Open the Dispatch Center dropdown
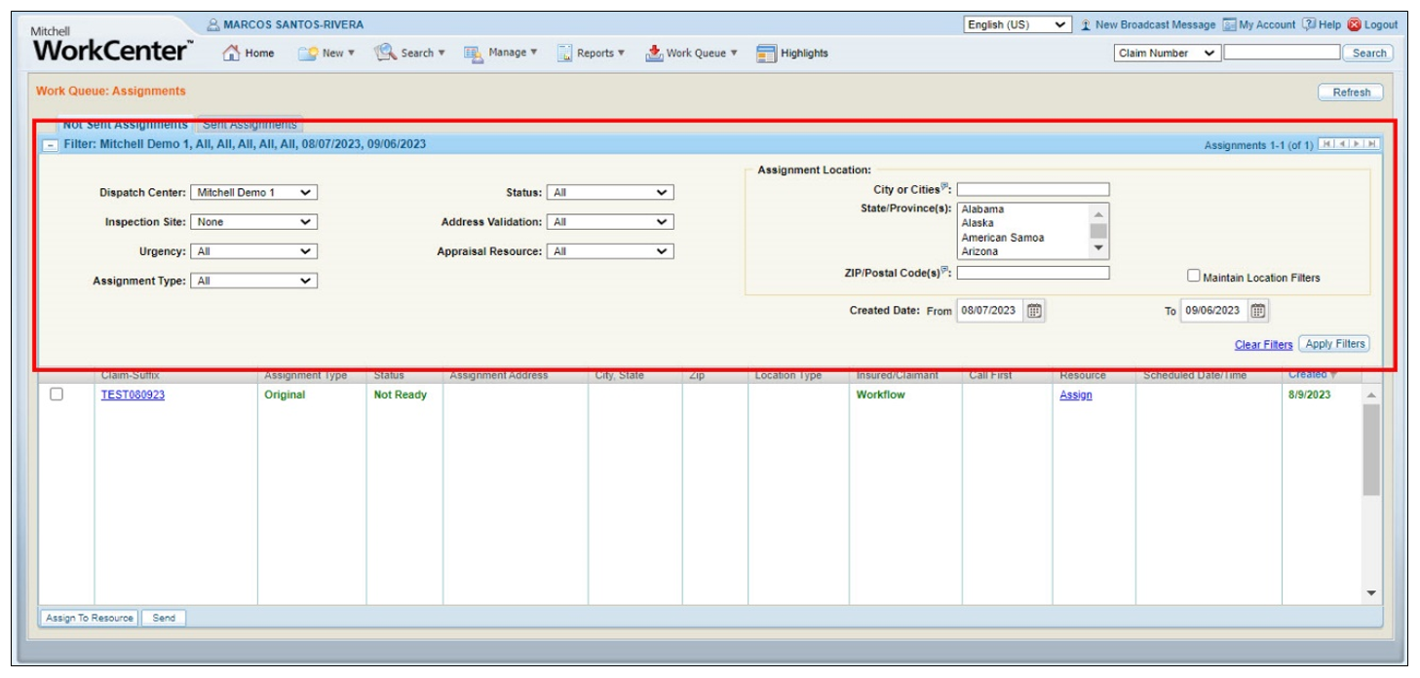 point(253,193)
